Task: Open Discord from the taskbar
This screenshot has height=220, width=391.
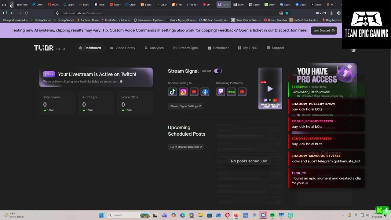Action: point(263,215)
